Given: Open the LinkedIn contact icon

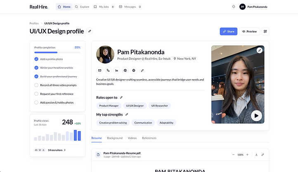Looking at the screenshot, I should coord(116,71).
